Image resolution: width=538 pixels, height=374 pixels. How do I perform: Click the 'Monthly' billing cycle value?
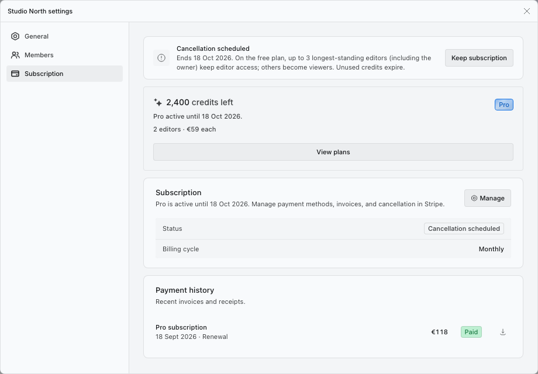point(491,249)
